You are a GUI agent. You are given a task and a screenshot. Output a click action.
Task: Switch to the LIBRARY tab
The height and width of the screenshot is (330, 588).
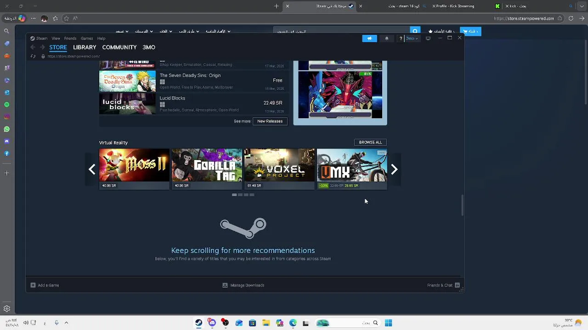coord(85,47)
